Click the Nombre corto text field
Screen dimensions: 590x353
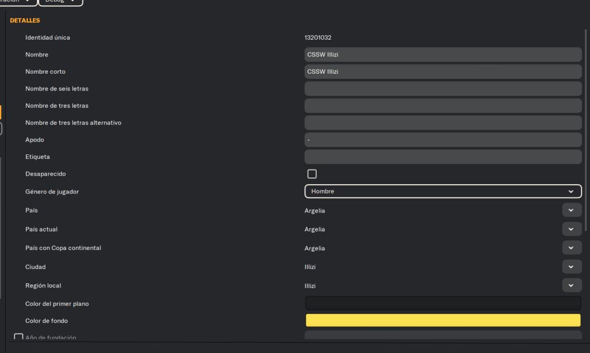click(442, 72)
